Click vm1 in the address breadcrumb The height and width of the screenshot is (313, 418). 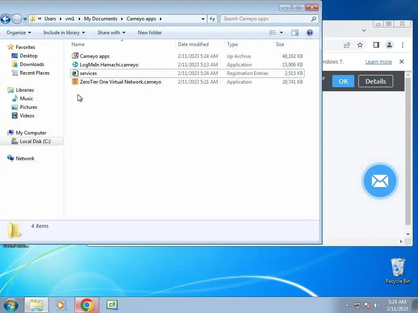pos(69,19)
